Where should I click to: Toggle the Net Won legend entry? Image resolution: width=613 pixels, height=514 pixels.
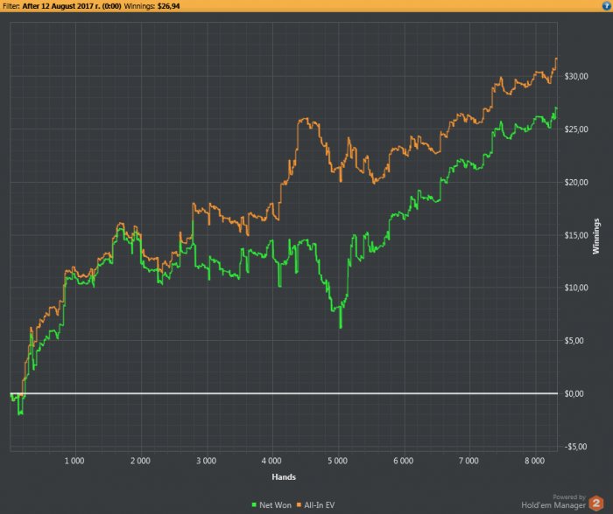(x=271, y=505)
